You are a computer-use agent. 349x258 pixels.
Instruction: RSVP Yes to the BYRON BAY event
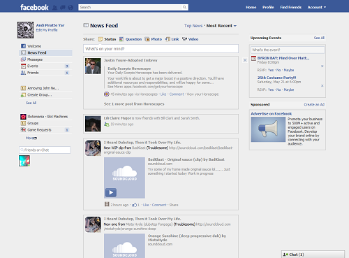tap(271, 70)
